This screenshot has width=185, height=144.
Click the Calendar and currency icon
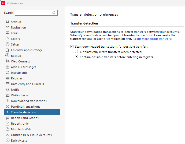pyautogui.click(x=8, y=50)
